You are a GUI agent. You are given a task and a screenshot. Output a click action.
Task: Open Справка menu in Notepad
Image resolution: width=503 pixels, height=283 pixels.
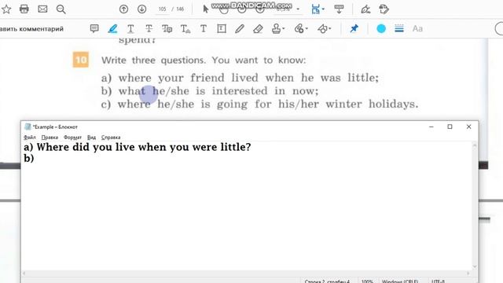point(111,138)
